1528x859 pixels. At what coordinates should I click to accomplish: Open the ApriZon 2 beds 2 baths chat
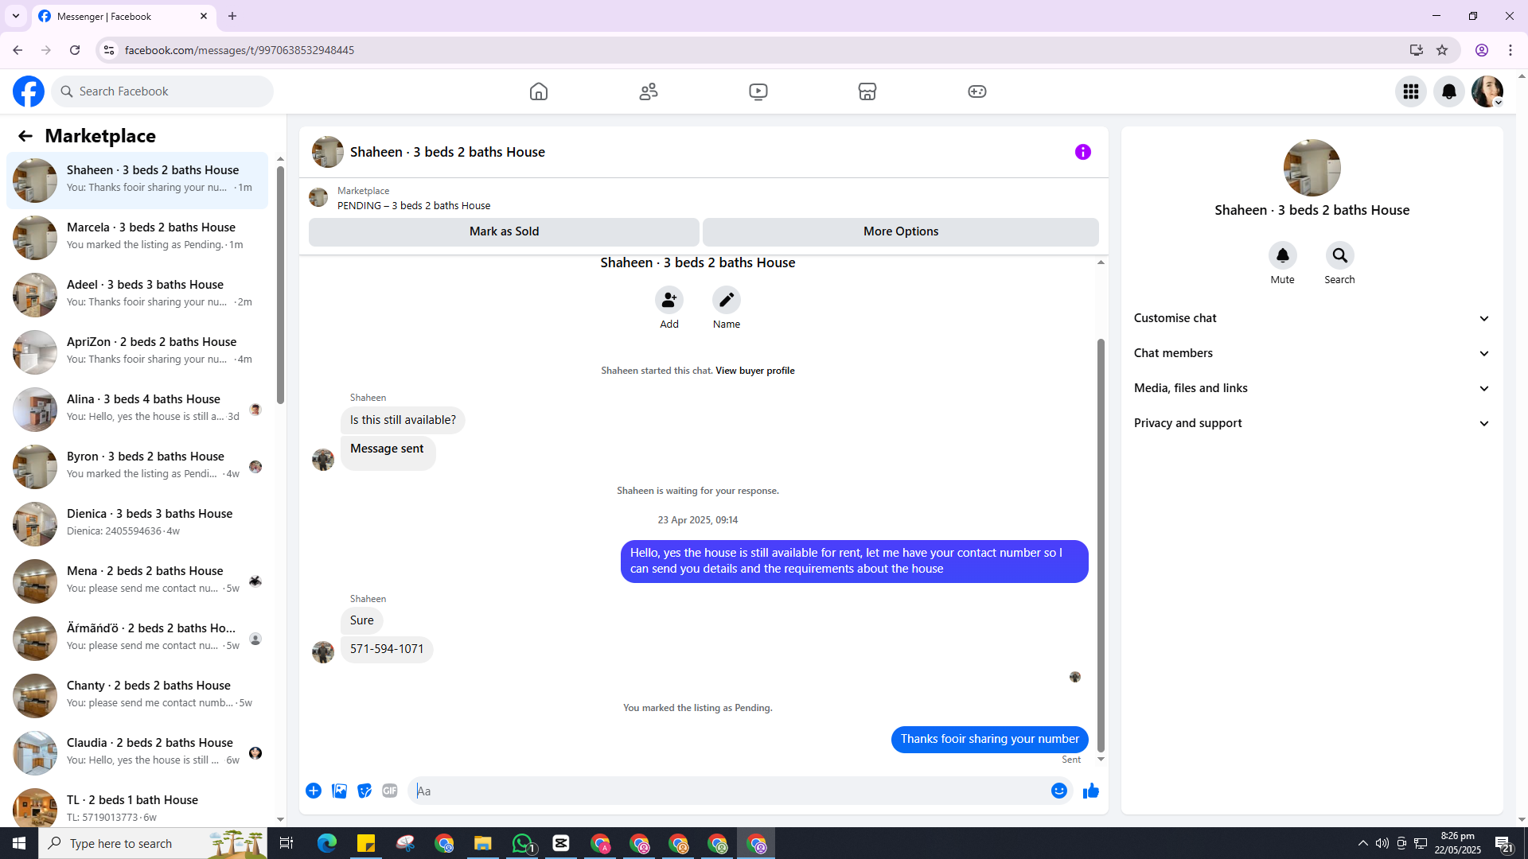pos(138,352)
